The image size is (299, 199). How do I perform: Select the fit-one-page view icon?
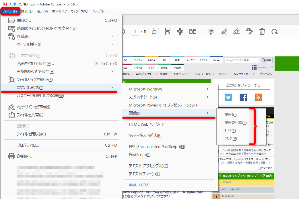pyautogui.click(x=168, y=31)
